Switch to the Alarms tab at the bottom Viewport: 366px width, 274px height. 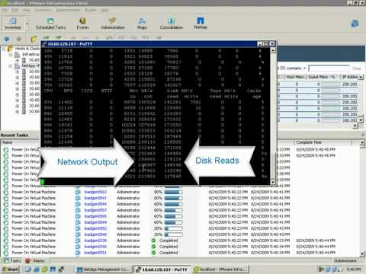click(35, 260)
